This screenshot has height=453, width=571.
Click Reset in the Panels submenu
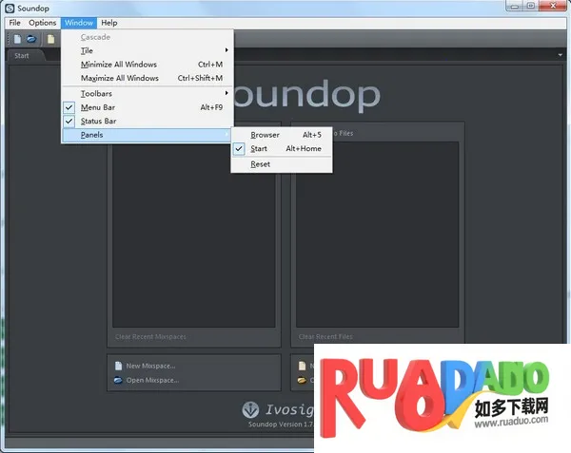click(260, 164)
